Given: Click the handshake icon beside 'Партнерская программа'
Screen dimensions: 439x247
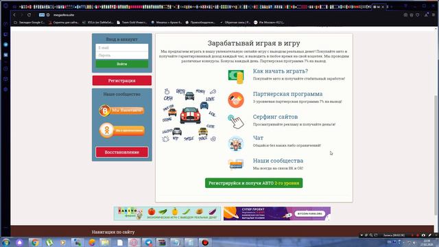Looking at the screenshot, I should pyautogui.click(x=236, y=99).
